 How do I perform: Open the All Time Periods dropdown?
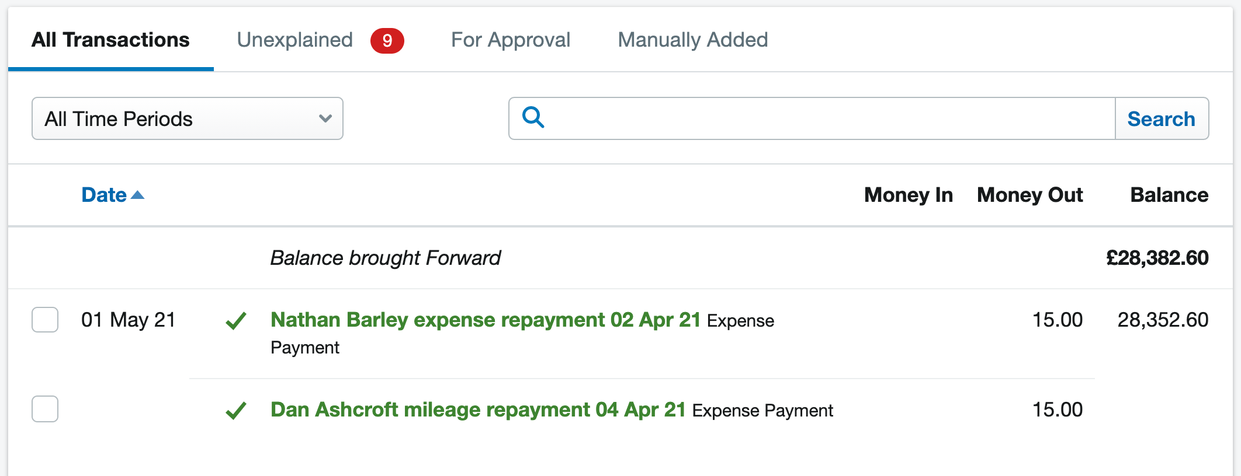tap(188, 118)
